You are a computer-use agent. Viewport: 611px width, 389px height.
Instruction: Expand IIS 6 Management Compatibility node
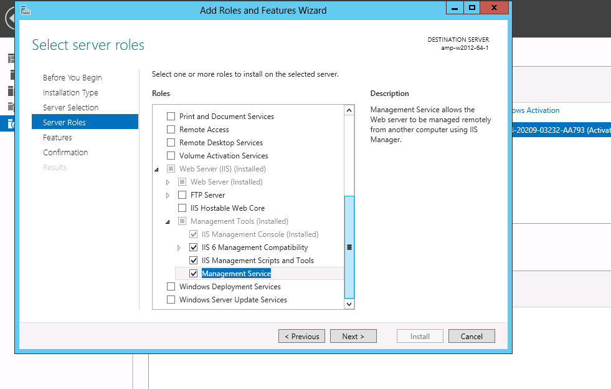(x=179, y=247)
